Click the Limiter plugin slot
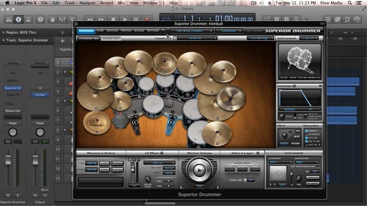The height and width of the screenshot is (206, 367). pos(40,94)
